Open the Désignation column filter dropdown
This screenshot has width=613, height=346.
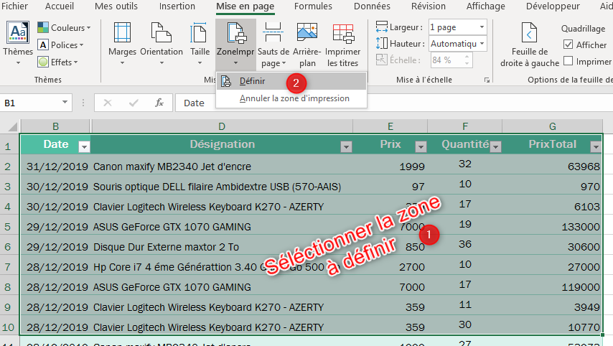coord(346,146)
